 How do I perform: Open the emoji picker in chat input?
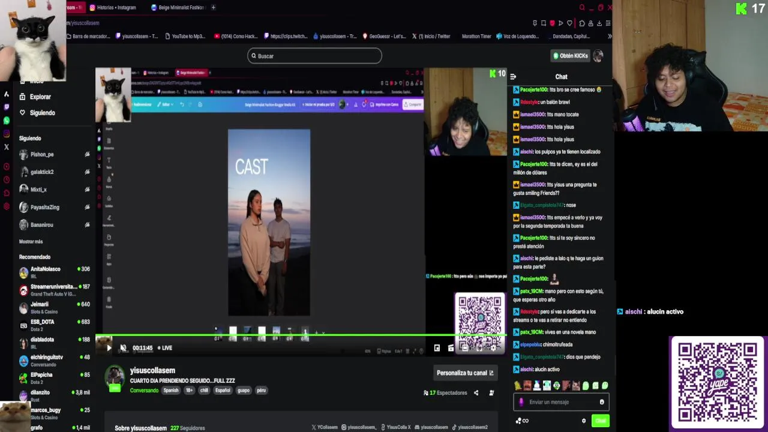(x=602, y=402)
